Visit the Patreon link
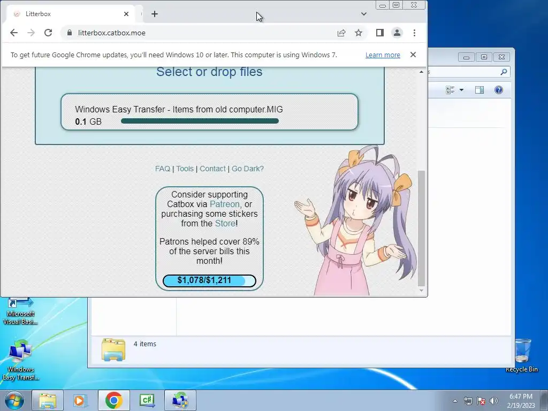548x411 pixels. pyautogui.click(x=225, y=204)
